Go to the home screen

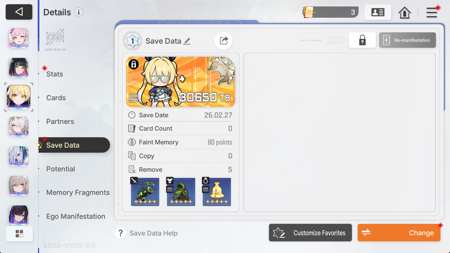coord(404,12)
